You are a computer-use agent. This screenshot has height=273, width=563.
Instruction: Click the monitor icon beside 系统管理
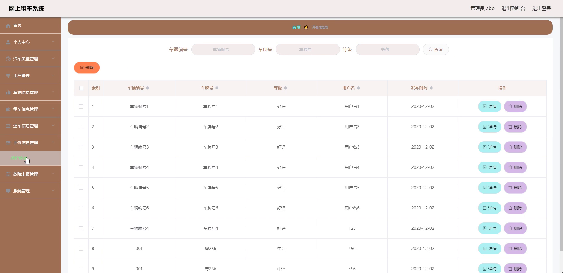(8, 191)
